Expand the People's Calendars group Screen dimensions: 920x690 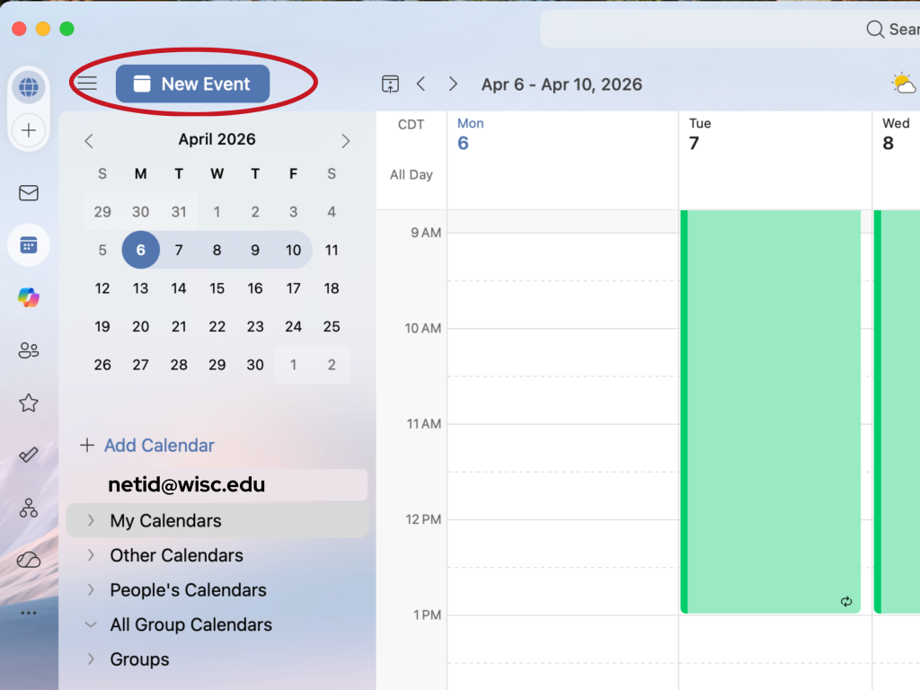coord(91,590)
